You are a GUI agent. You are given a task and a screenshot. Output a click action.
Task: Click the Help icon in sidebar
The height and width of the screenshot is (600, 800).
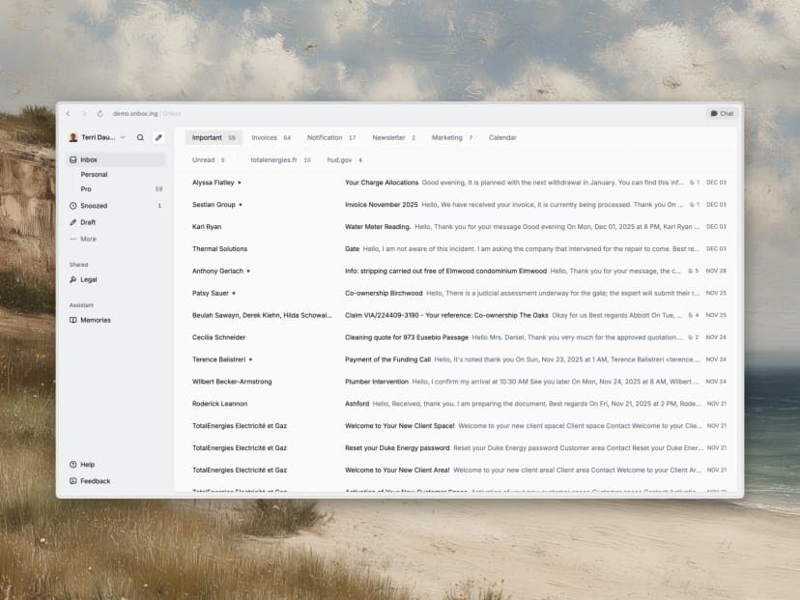pyautogui.click(x=73, y=465)
